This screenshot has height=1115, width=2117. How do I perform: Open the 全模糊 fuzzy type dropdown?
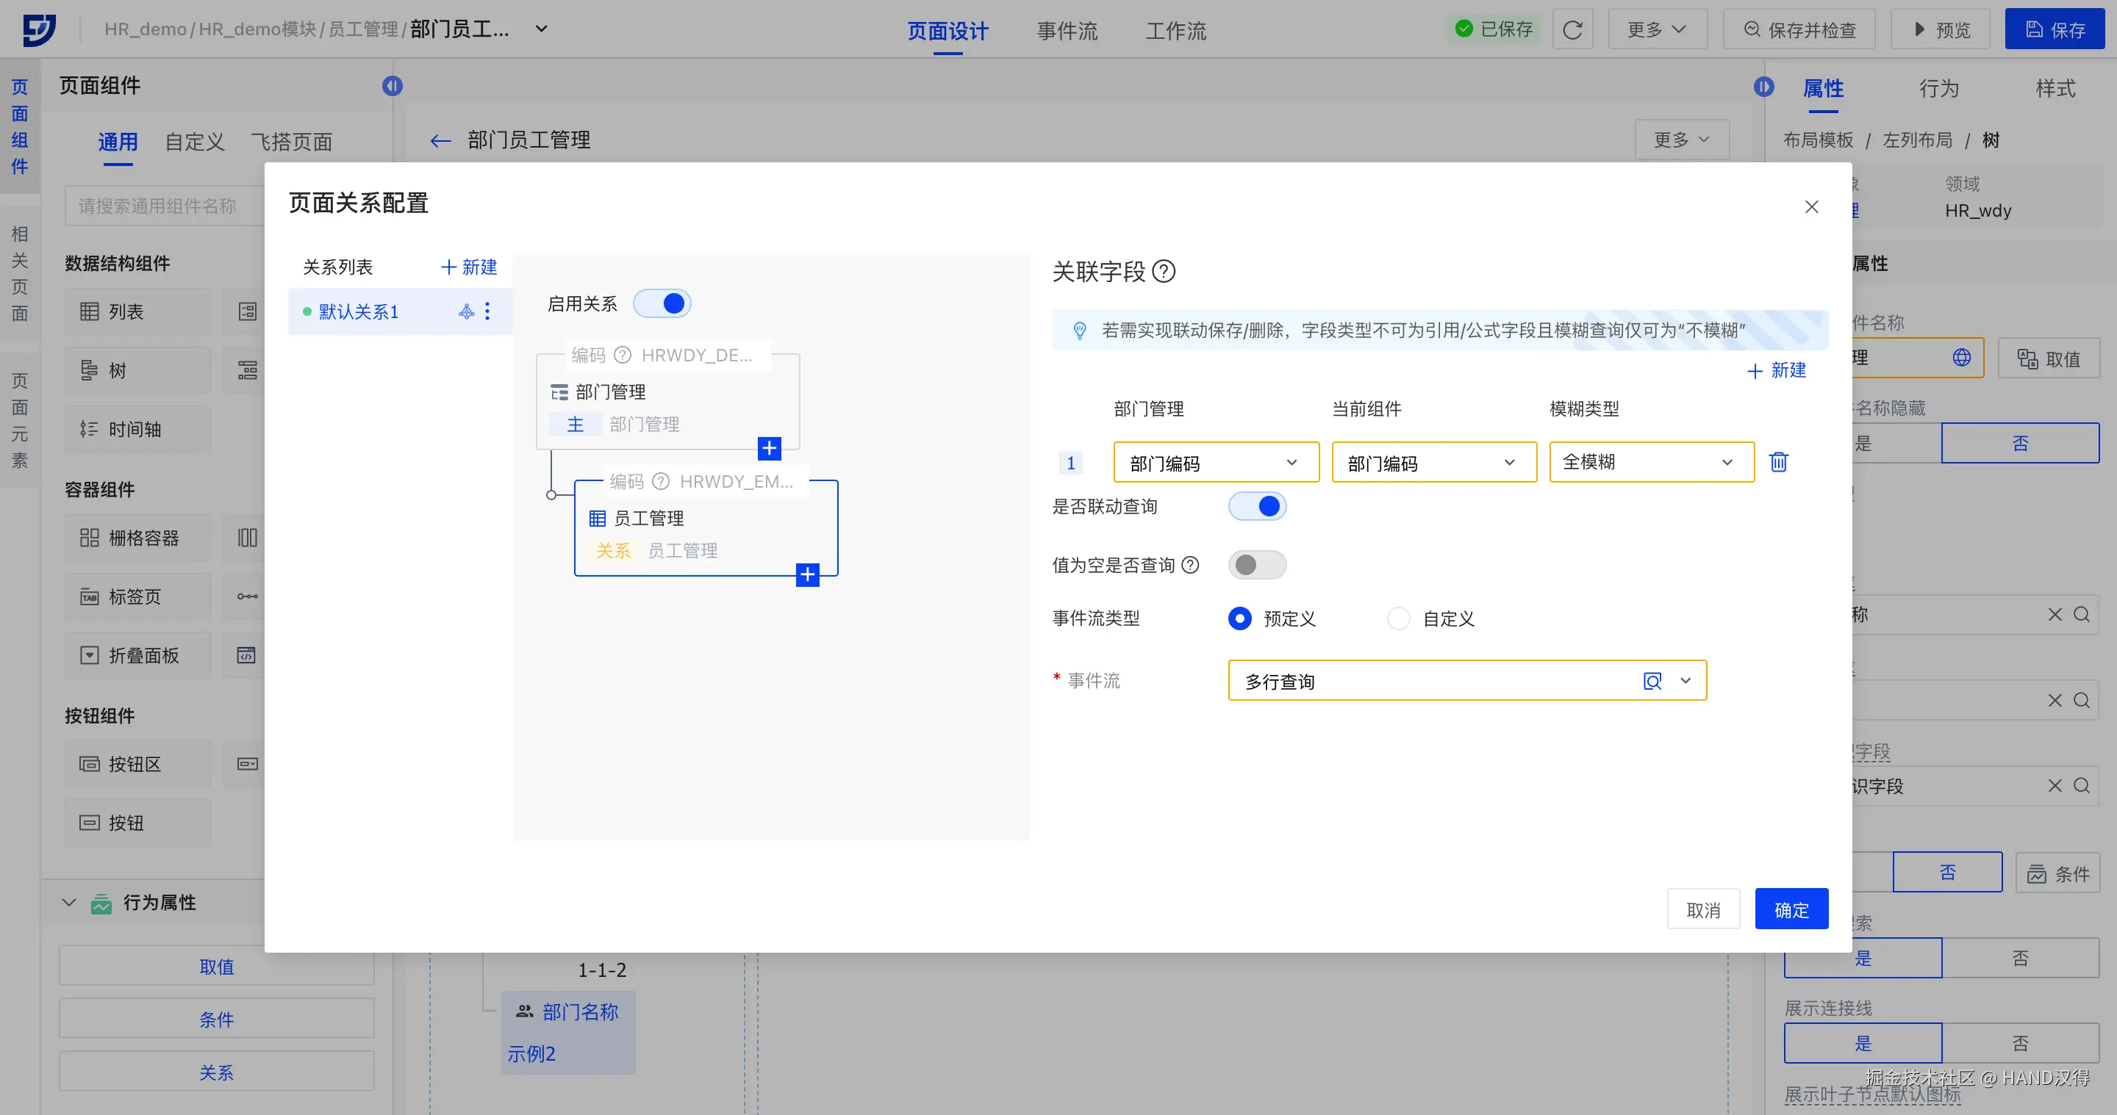click(1651, 462)
